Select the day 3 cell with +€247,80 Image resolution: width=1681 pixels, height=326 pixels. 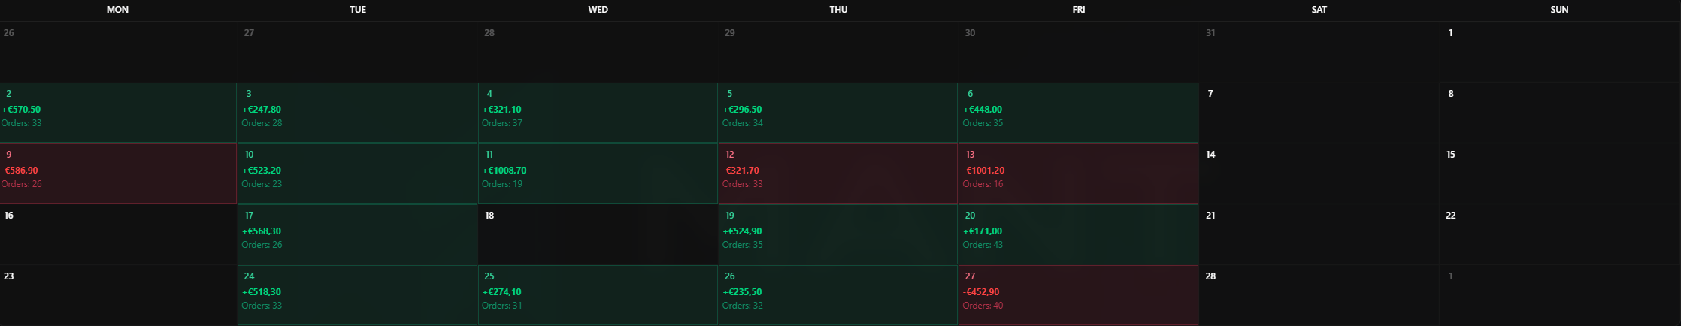coord(358,113)
